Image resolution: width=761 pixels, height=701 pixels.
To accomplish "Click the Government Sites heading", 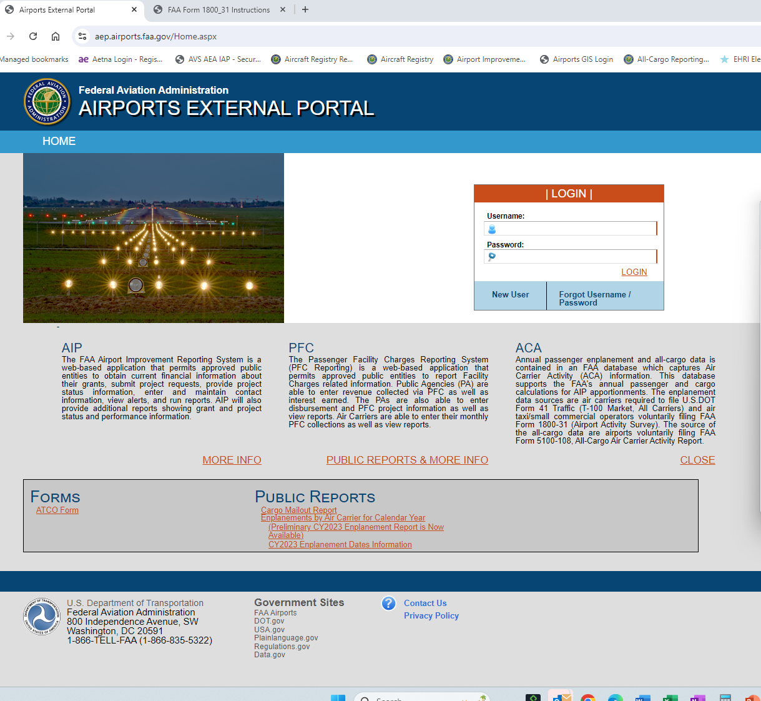I will pos(299,602).
